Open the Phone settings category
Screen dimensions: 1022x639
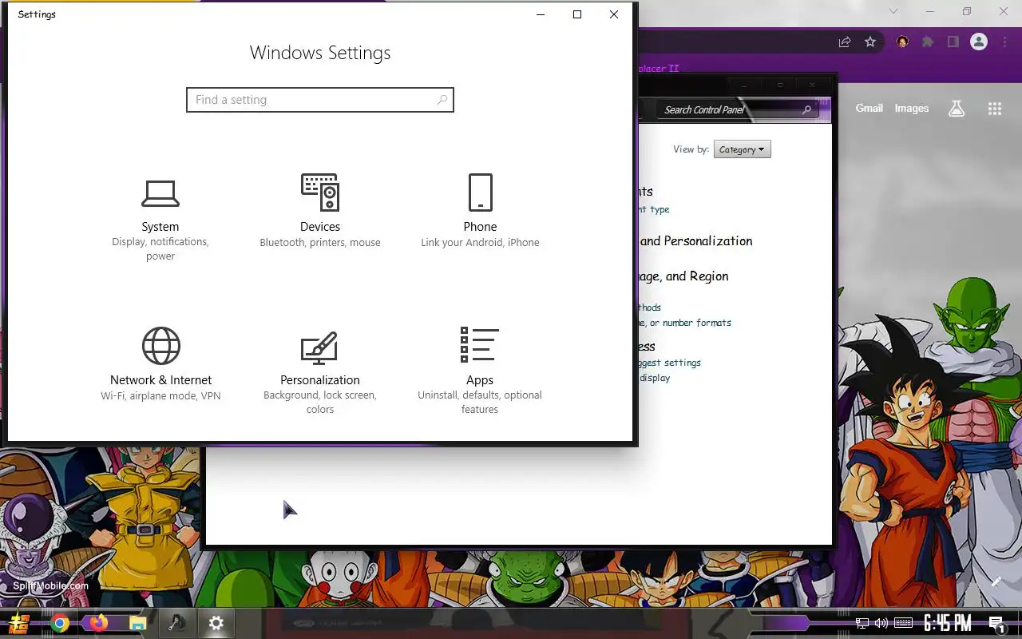tap(480, 212)
